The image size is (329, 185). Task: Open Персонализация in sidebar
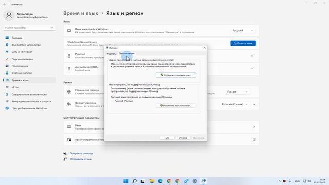[29, 59]
